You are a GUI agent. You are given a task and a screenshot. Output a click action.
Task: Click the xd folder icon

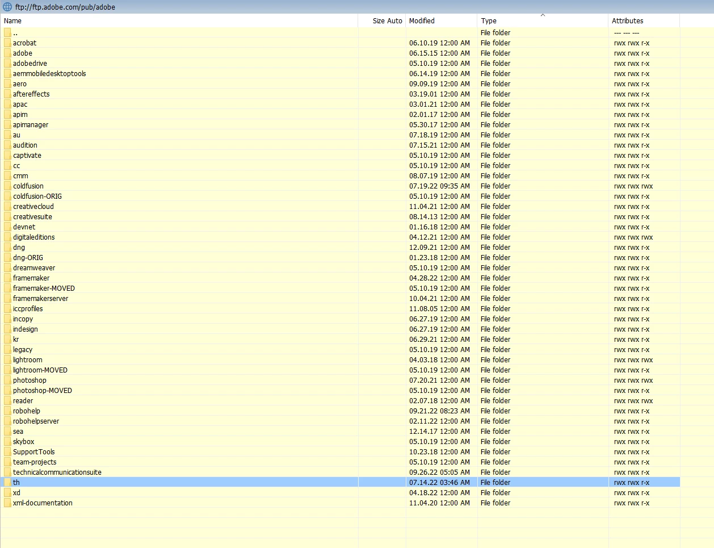click(7, 492)
